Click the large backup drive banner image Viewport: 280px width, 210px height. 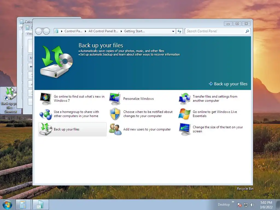tap(57, 62)
